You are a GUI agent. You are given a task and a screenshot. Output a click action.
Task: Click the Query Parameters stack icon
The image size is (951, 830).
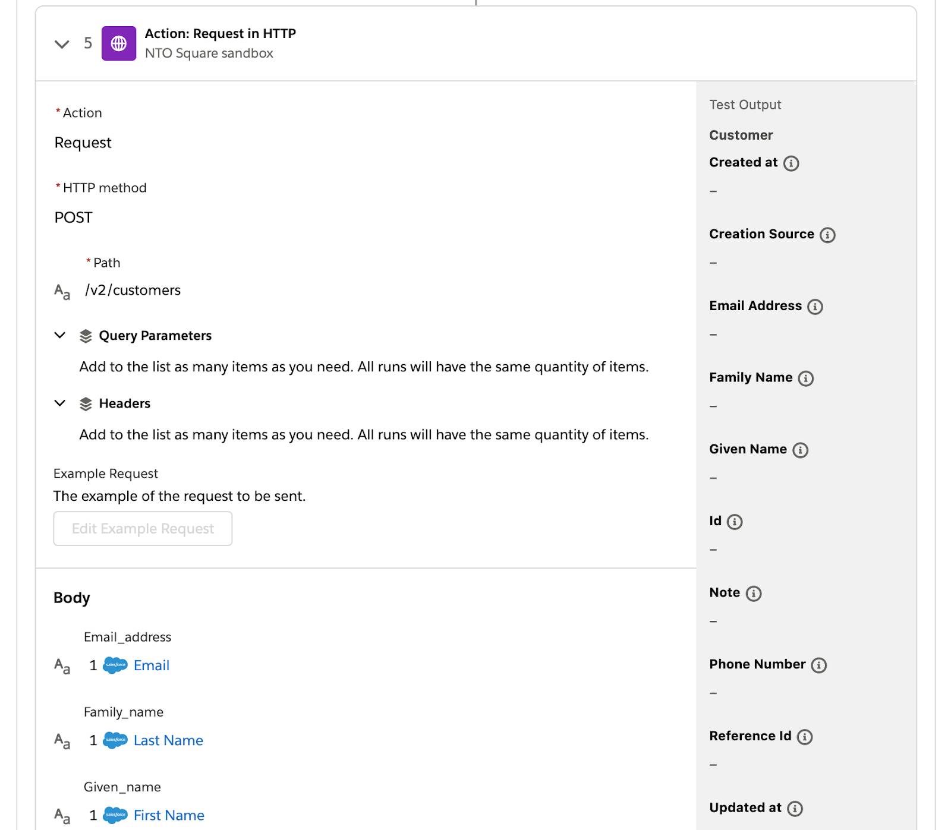(x=86, y=336)
